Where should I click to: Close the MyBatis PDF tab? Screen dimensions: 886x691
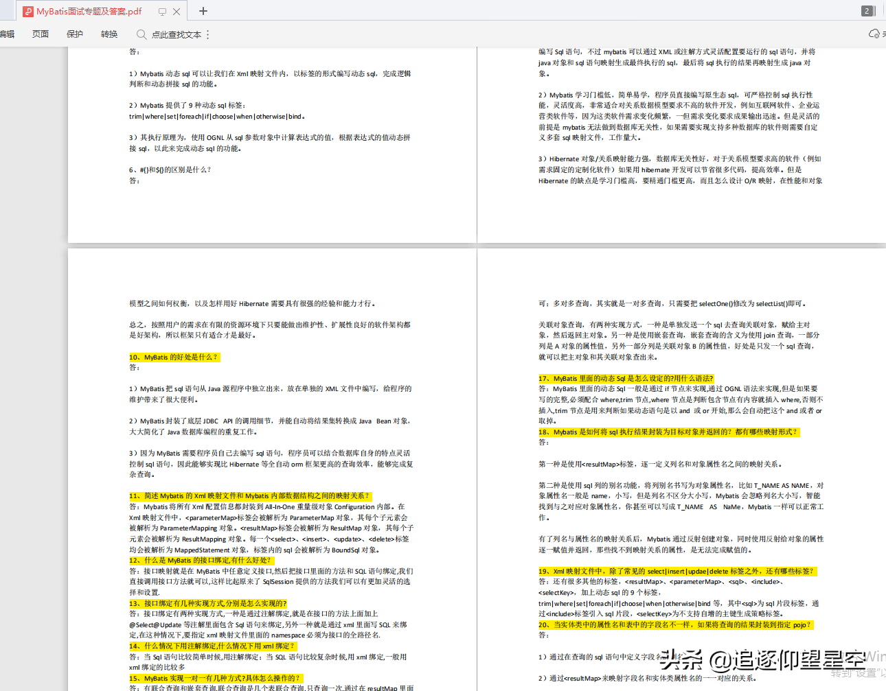[177, 11]
